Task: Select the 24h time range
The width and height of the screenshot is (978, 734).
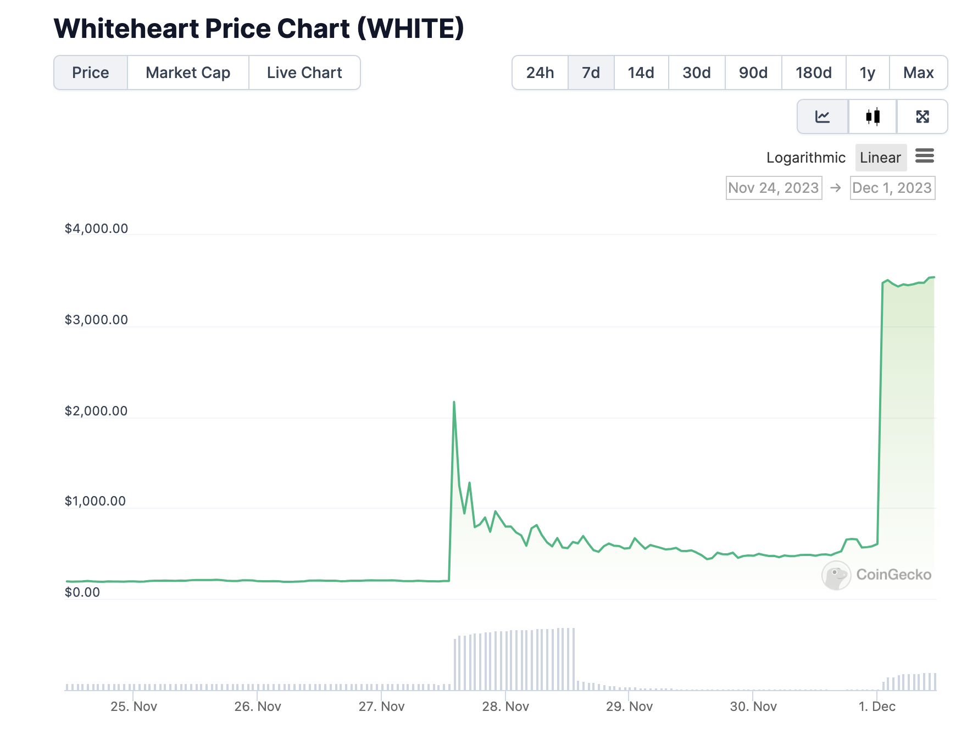Action: 540,73
